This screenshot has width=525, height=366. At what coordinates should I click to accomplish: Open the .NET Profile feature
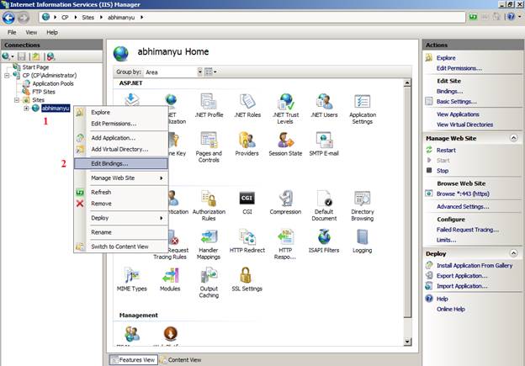coord(209,105)
